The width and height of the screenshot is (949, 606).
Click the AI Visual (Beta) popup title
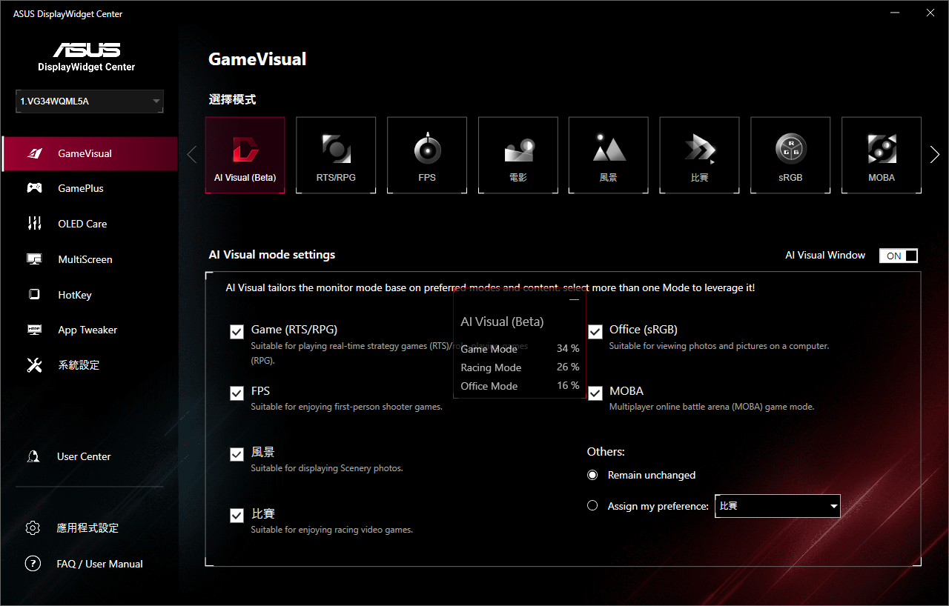click(502, 322)
